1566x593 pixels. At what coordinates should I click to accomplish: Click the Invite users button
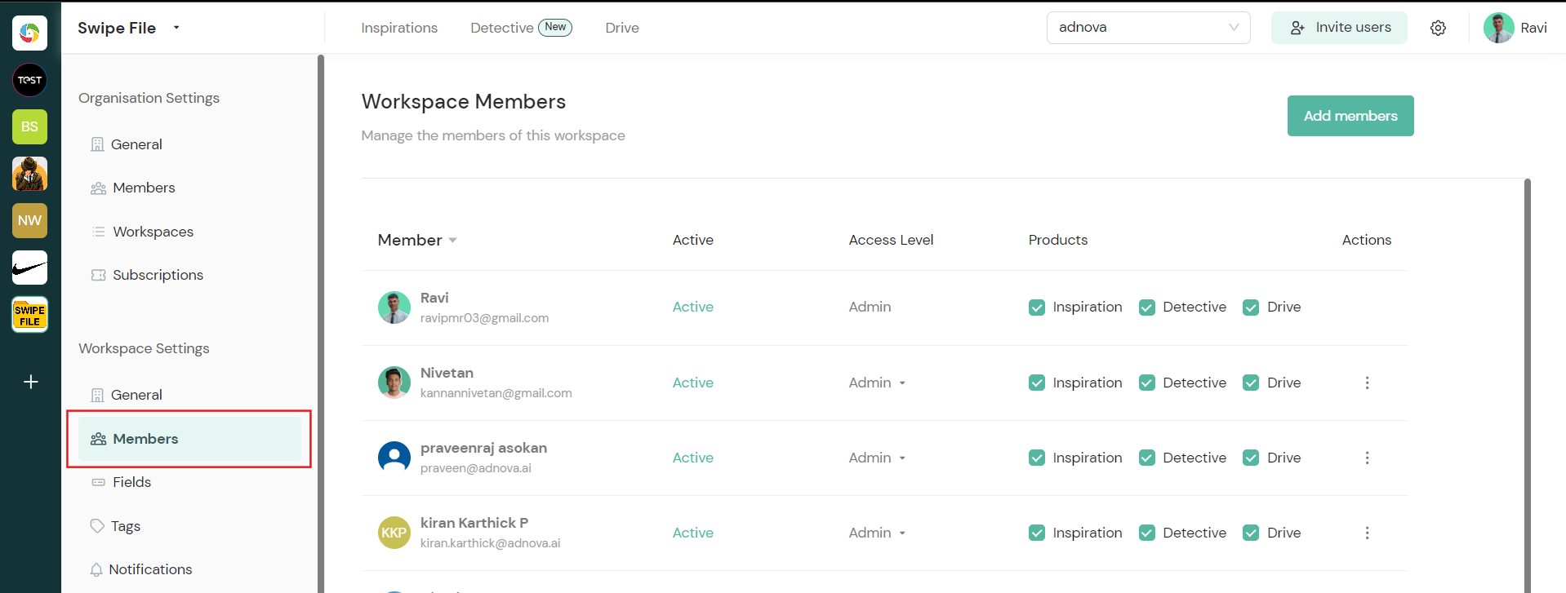pyautogui.click(x=1339, y=28)
